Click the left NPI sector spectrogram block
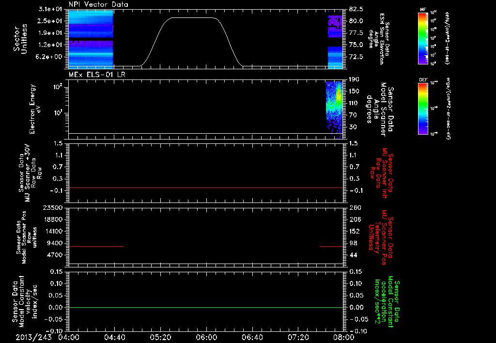 (x=91, y=39)
